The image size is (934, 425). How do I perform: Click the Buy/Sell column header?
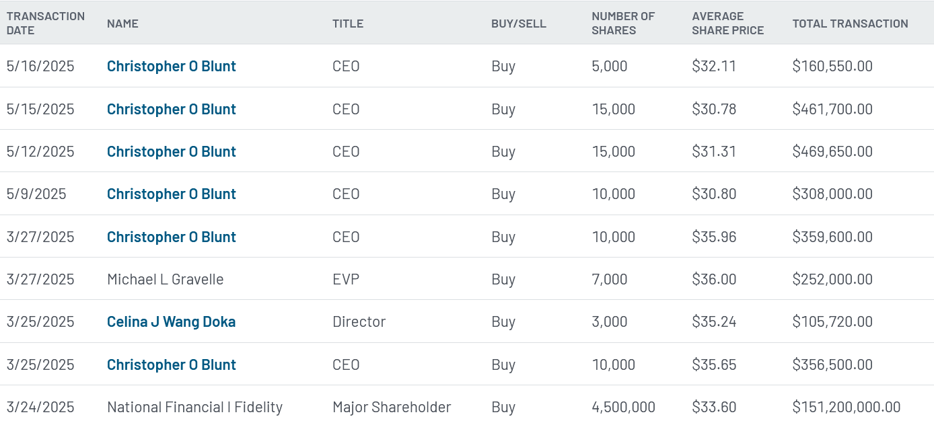coord(518,24)
